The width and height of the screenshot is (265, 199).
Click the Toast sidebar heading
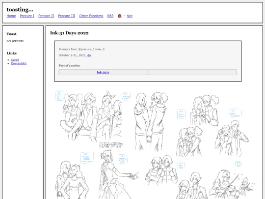(11, 34)
